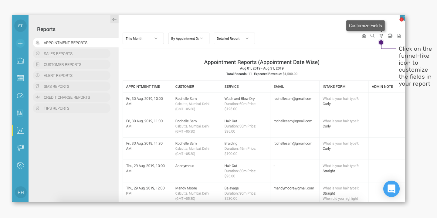Go to the calendar view icon
Viewport: 437px width, 218px height.
tap(20, 78)
